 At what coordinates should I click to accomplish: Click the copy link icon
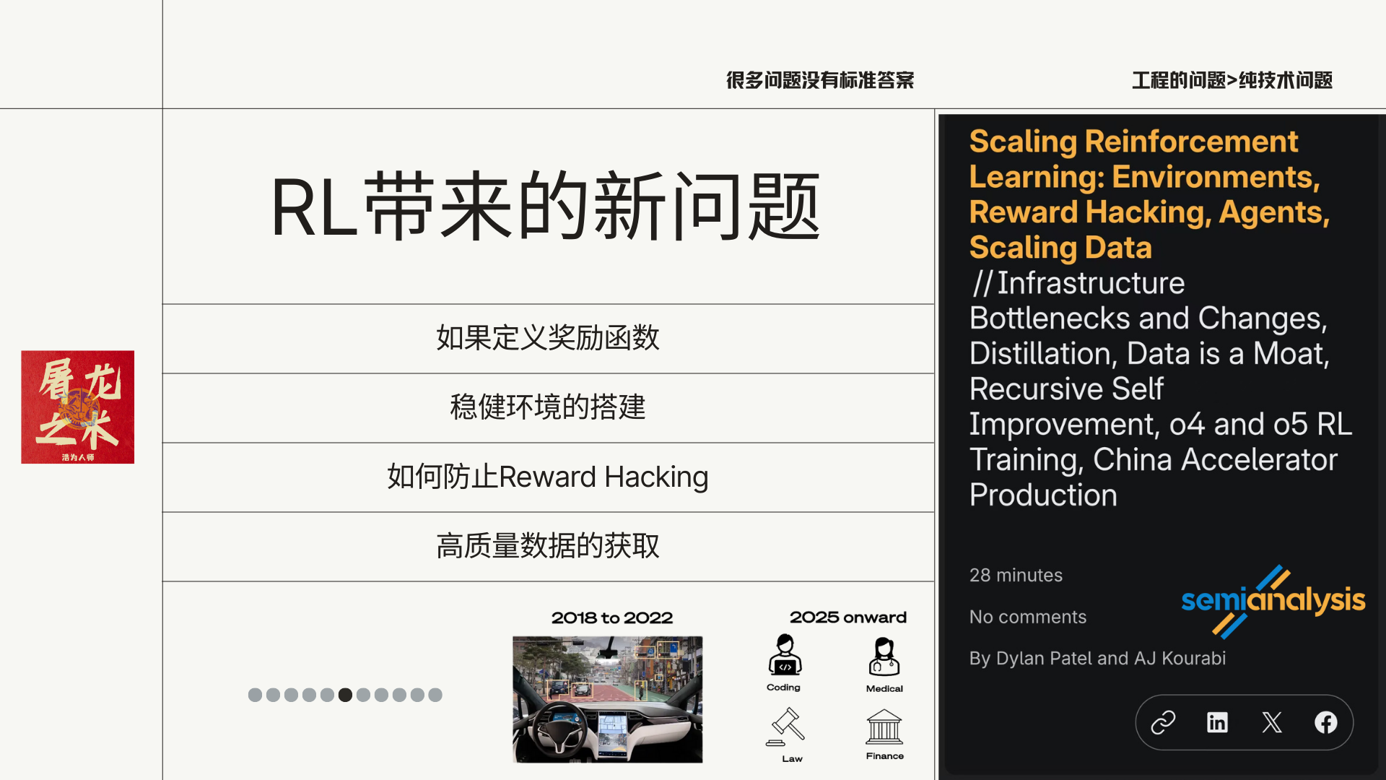point(1163,722)
